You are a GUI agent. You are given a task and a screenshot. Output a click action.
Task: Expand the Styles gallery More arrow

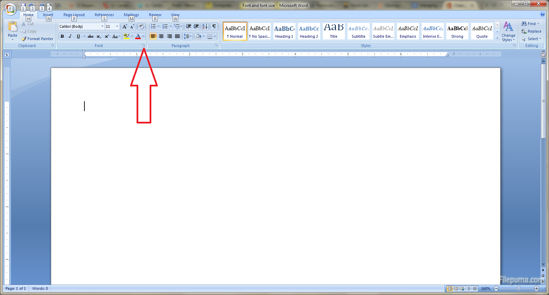[x=498, y=38]
